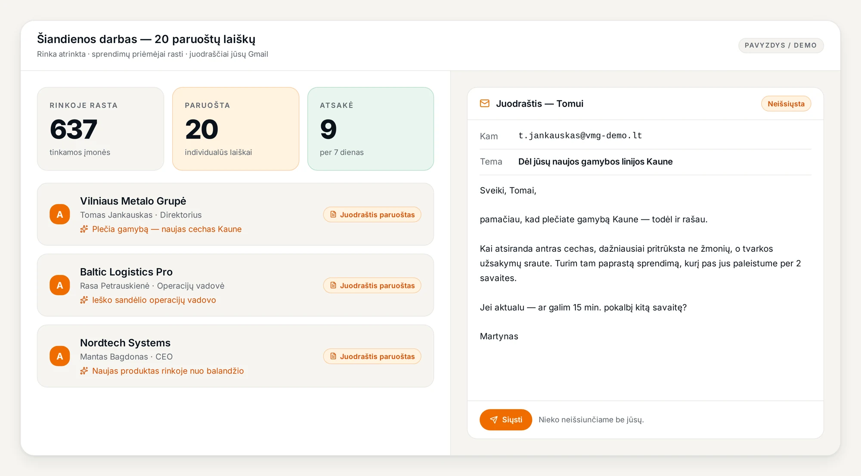Click the note Nieko neišsiunčiame be jūsų.

tap(591, 420)
